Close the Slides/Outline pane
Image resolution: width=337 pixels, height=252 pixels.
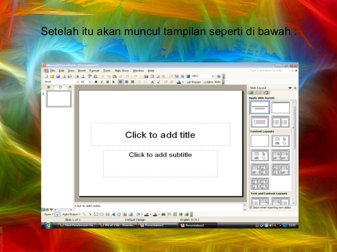click(70, 87)
